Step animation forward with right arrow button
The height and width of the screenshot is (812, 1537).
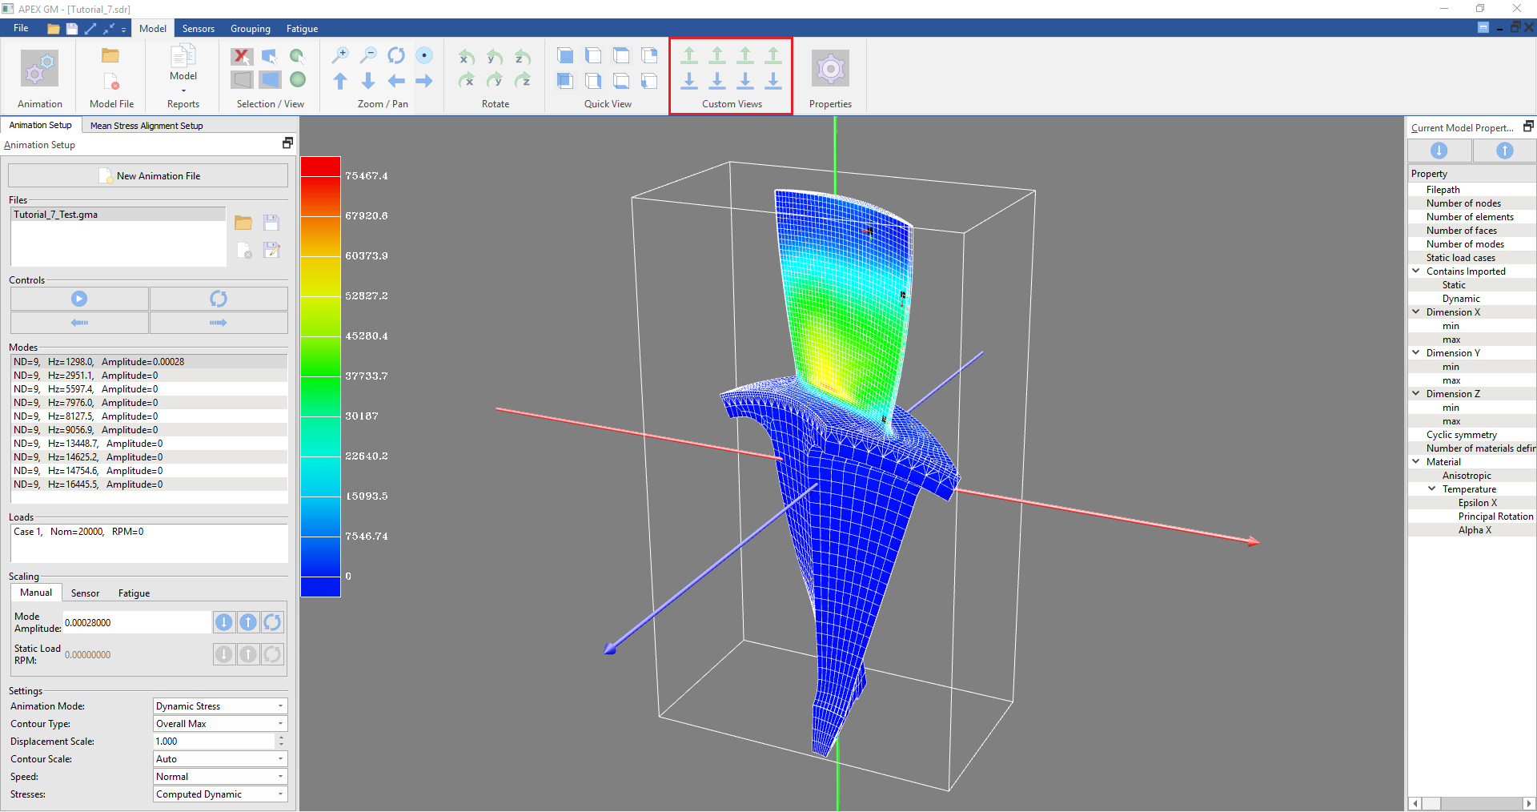tap(219, 323)
